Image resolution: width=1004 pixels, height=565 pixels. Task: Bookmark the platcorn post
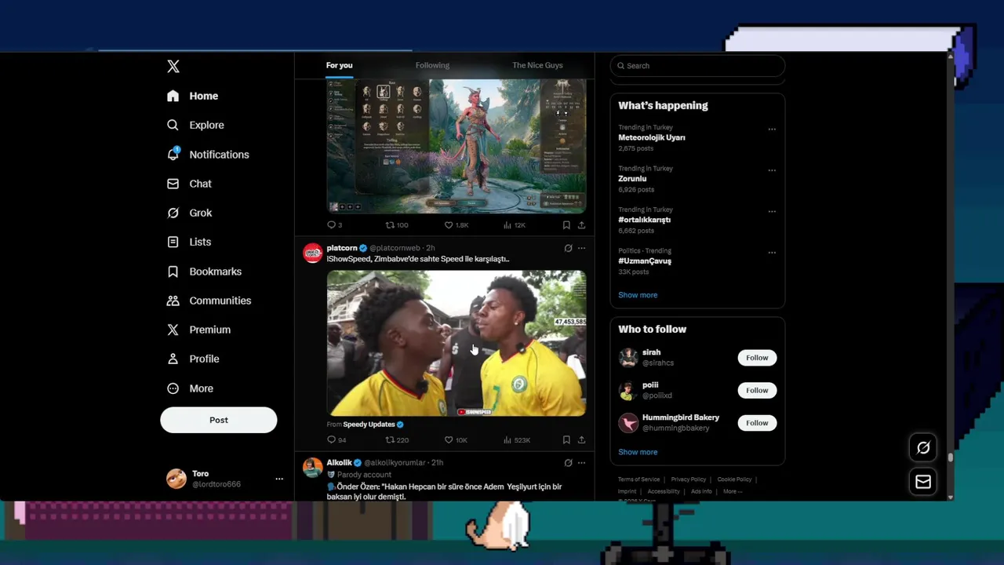click(x=566, y=440)
